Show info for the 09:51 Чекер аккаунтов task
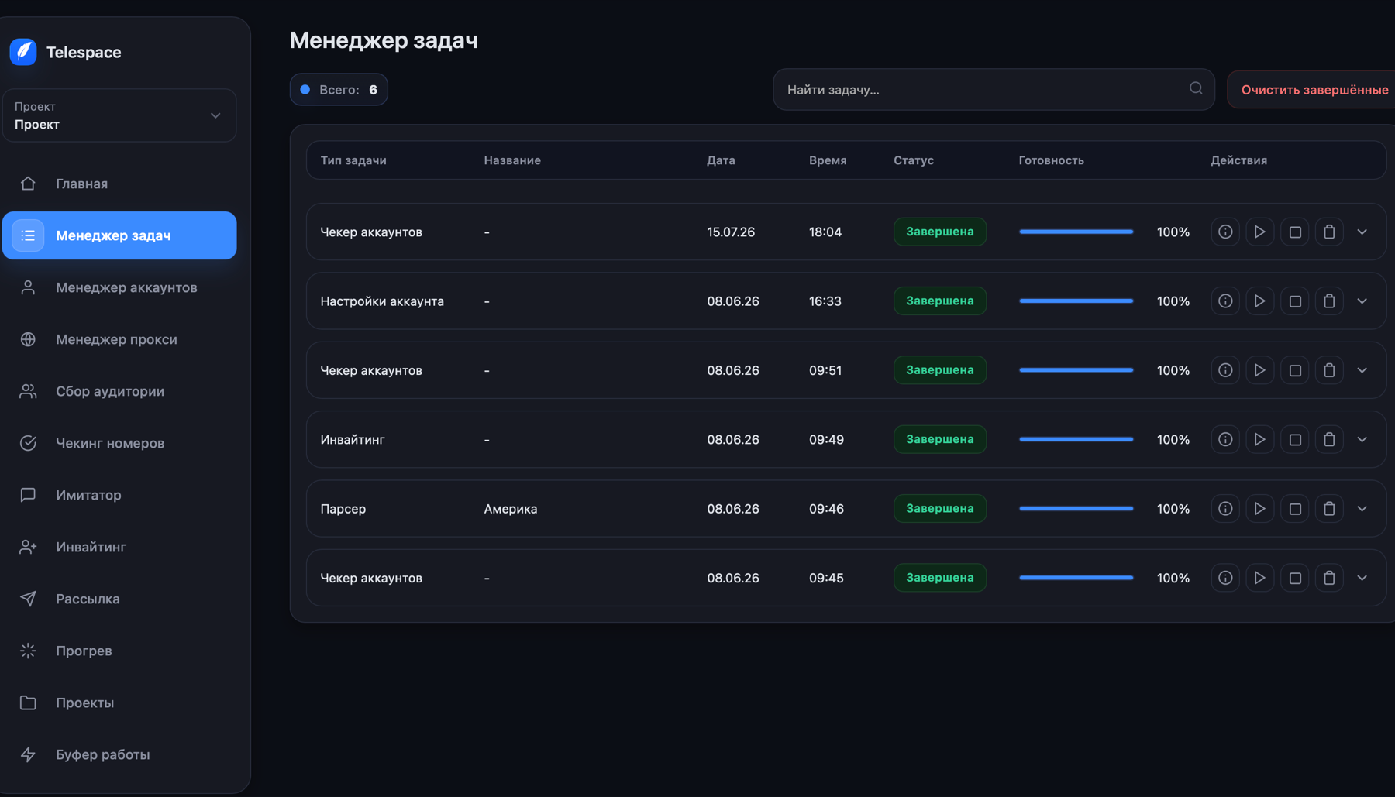1395x797 pixels. (x=1225, y=370)
